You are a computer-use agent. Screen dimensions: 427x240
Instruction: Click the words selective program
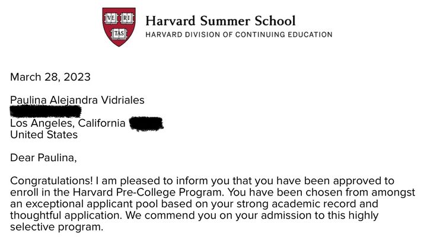pos(57,227)
